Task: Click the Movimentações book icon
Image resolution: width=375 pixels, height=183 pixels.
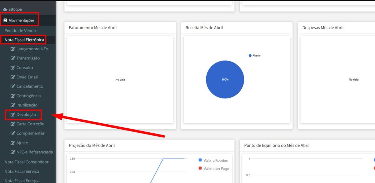Action: coord(5,20)
